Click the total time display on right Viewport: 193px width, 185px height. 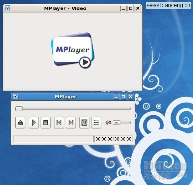pos(123,139)
